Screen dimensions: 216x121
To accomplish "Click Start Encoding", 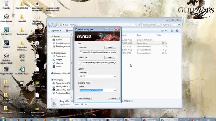I will coord(84,98).
